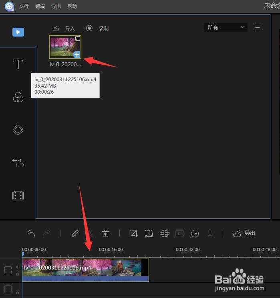Select the lv_0_20200 video thumbnail

point(65,47)
